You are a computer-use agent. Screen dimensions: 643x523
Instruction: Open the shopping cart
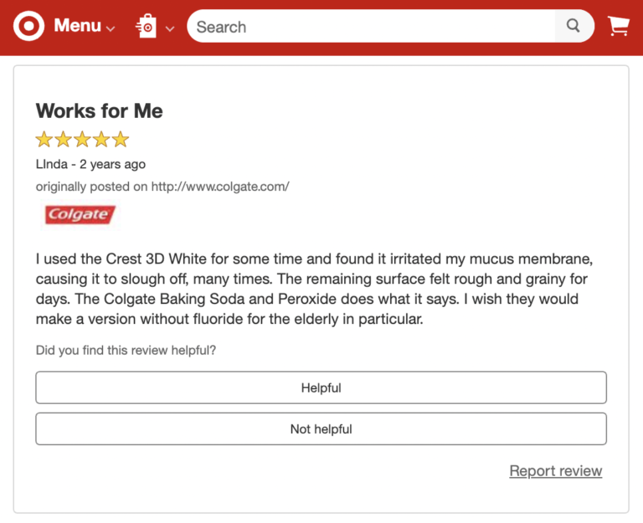pos(619,26)
